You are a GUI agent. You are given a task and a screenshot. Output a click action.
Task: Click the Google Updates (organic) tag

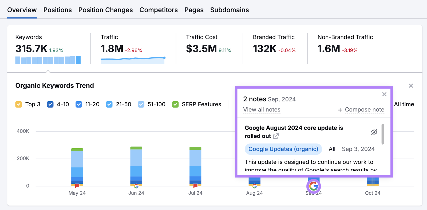[x=283, y=149]
